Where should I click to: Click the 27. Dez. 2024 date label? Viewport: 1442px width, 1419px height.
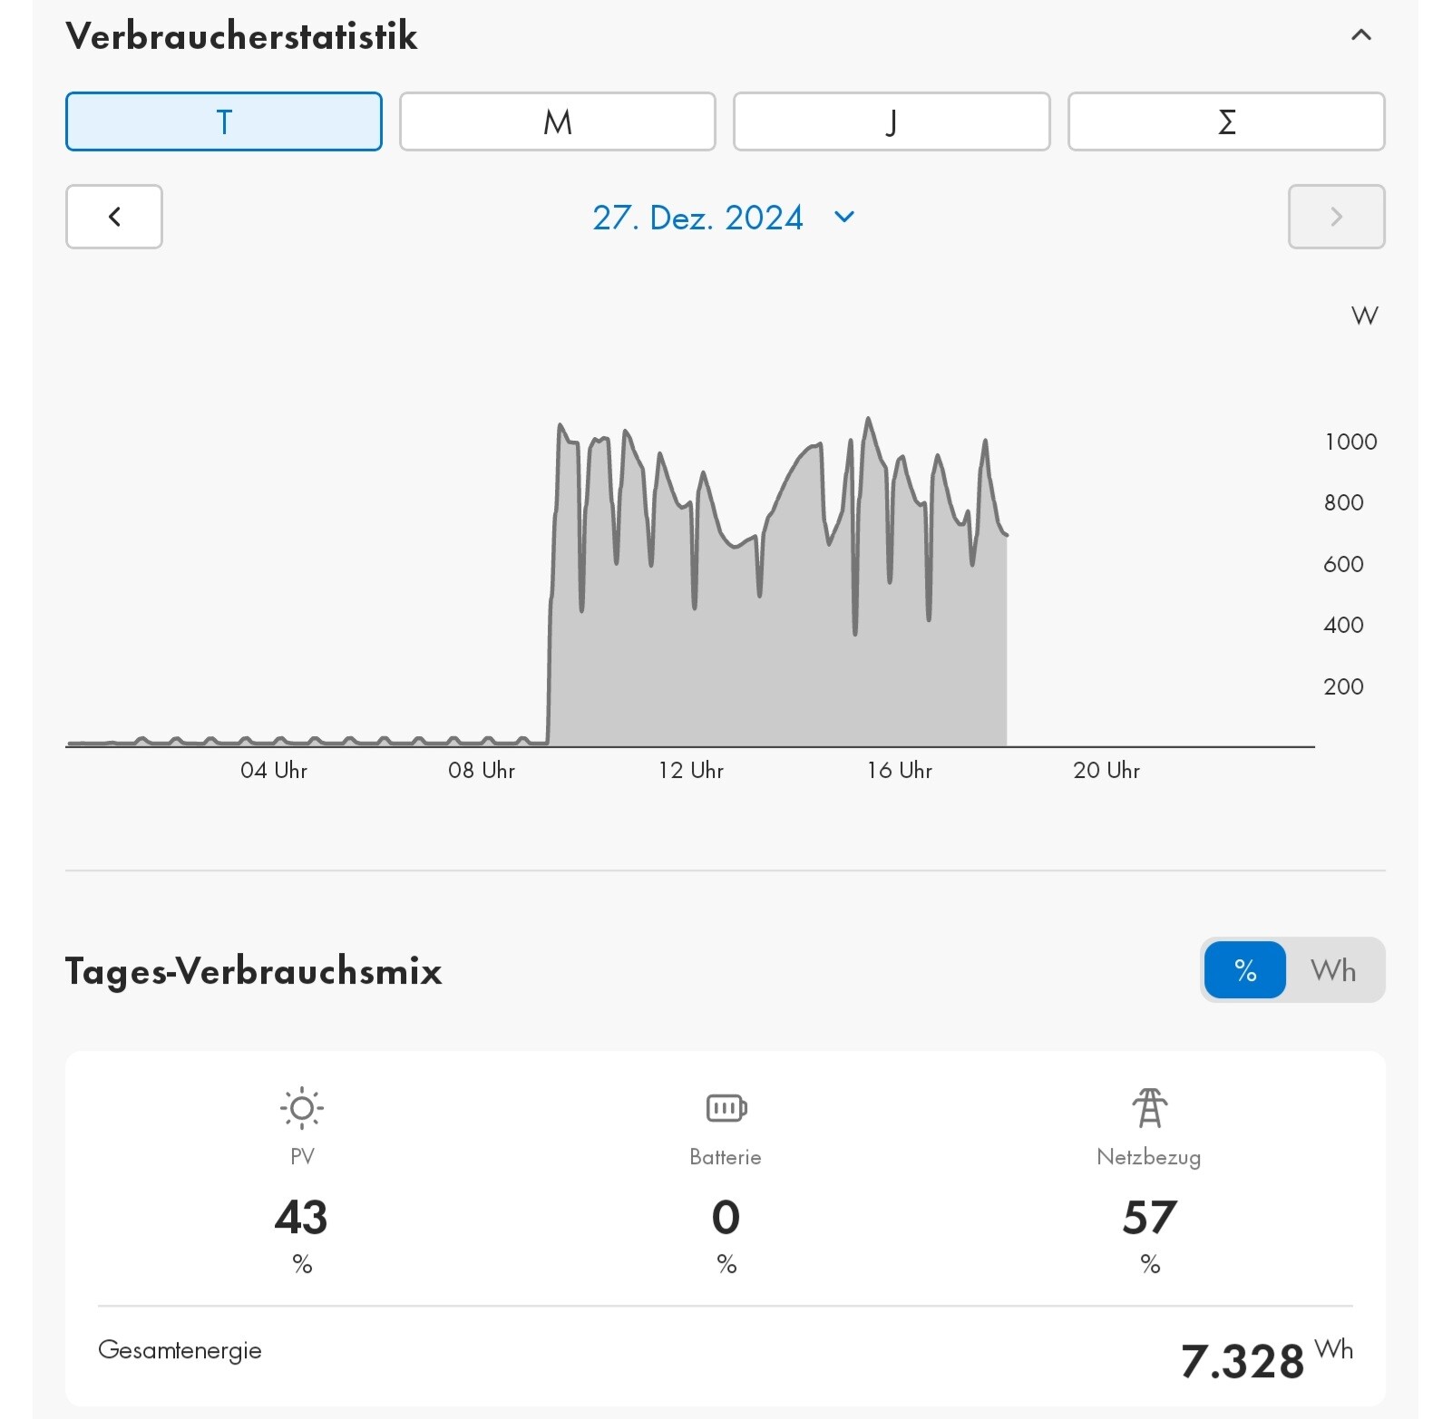point(697,218)
